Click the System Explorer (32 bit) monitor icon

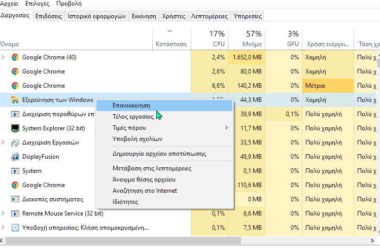15,128
